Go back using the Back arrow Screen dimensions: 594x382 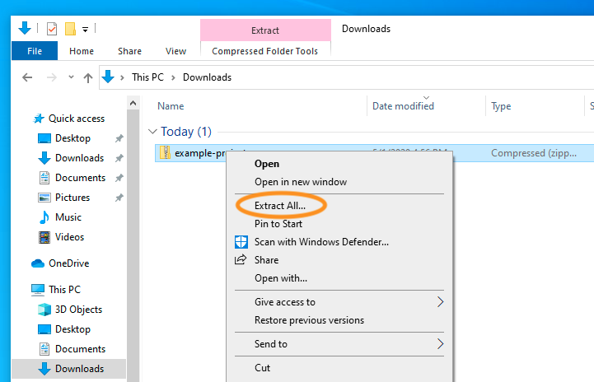(x=27, y=77)
